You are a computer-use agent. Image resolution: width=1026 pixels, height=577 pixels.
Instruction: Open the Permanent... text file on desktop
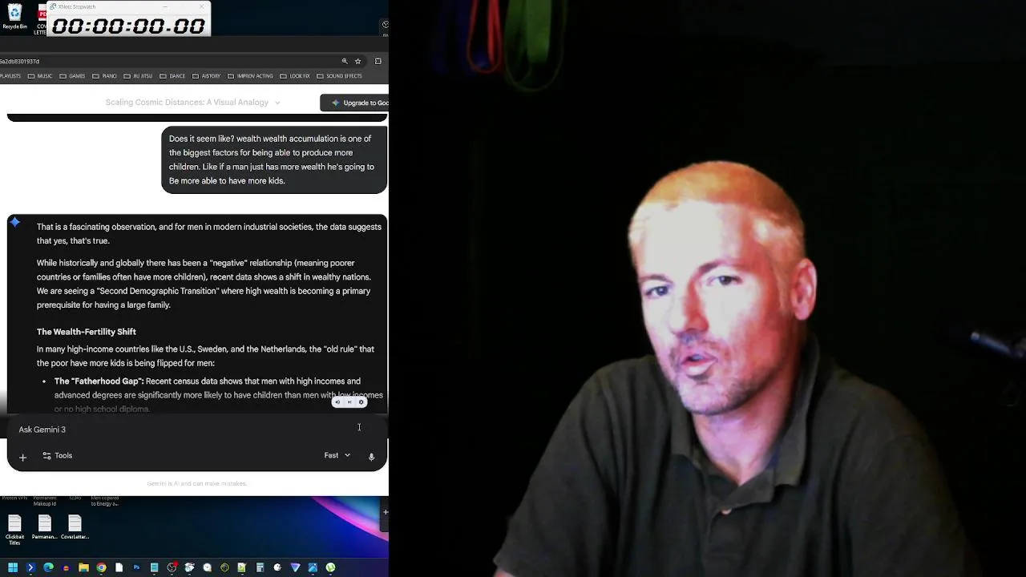pyautogui.click(x=45, y=528)
